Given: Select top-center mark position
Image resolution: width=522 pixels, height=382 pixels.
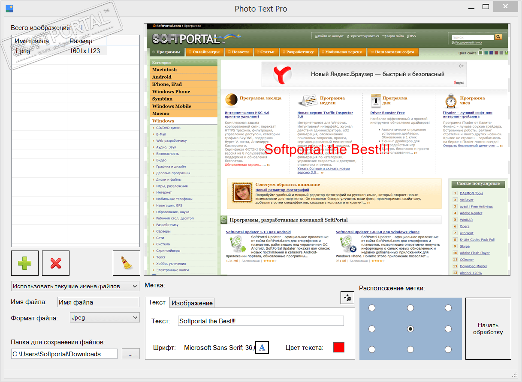Looking at the screenshot, I should (410, 308).
